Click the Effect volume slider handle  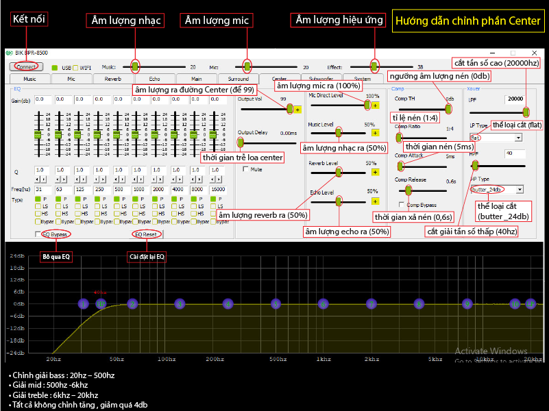[374, 66]
